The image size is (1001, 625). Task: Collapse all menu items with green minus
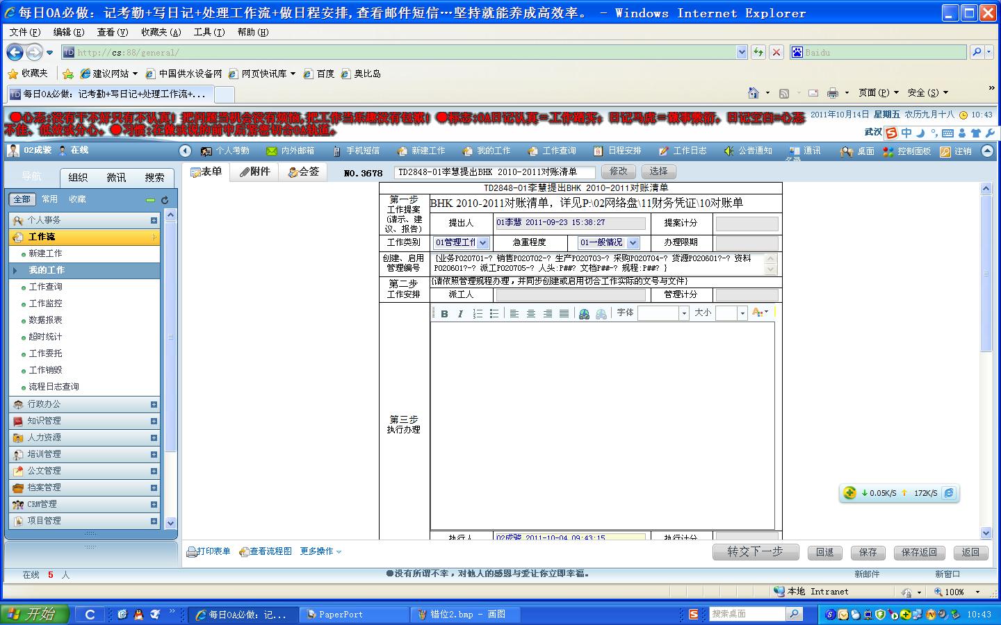pos(150,199)
